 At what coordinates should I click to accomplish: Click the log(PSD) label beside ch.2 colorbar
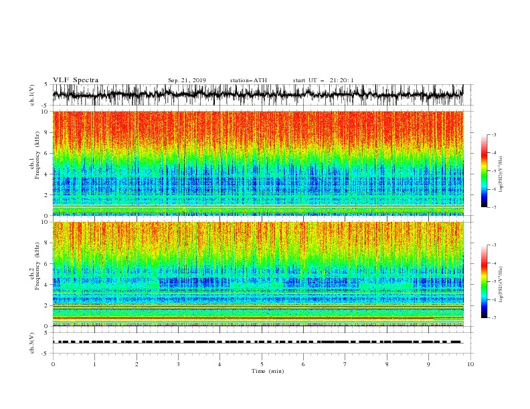coord(501,285)
